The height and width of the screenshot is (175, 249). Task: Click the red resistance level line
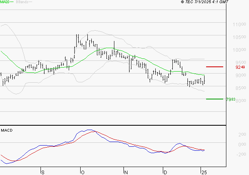point(214,67)
